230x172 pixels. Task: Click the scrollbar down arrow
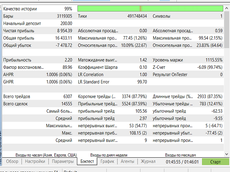(x=227, y=154)
